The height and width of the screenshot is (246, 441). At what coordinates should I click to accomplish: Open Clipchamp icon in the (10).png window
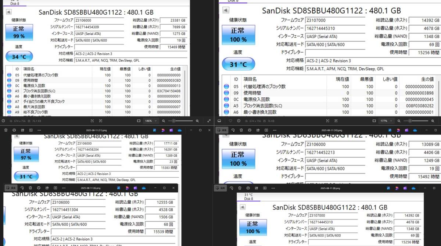pyautogui.click(x=407, y=130)
